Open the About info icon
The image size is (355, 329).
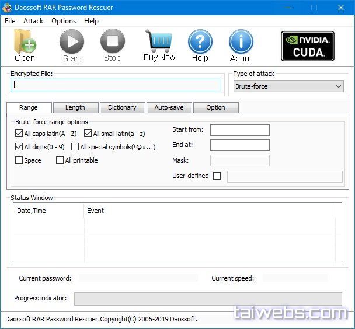pos(241,42)
